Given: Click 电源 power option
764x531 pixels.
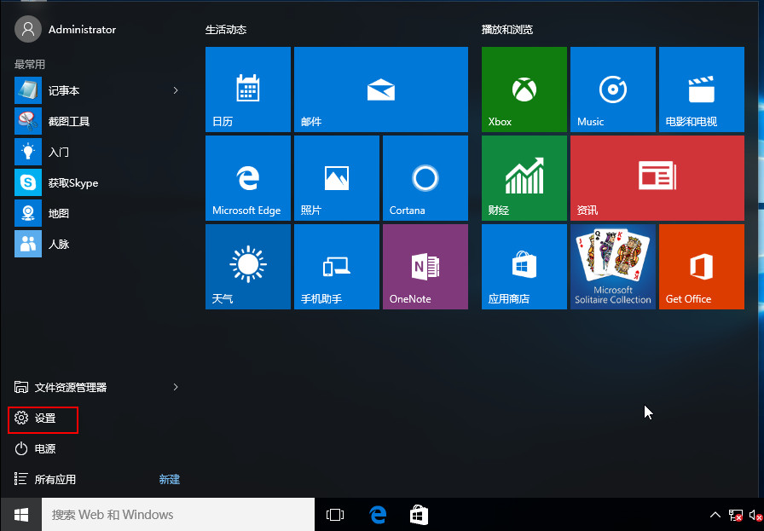Looking at the screenshot, I should click(44, 449).
